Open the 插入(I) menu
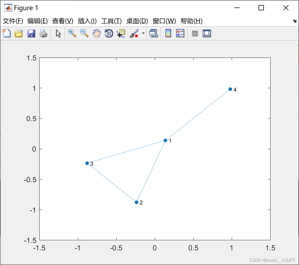 pyautogui.click(x=87, y=21)
